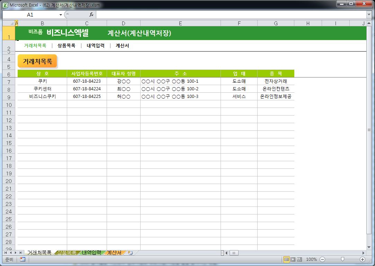The height and width of the screenshot is (266, 375).
Task: Switch to Normal view in status bar
Action: (287, 259)
